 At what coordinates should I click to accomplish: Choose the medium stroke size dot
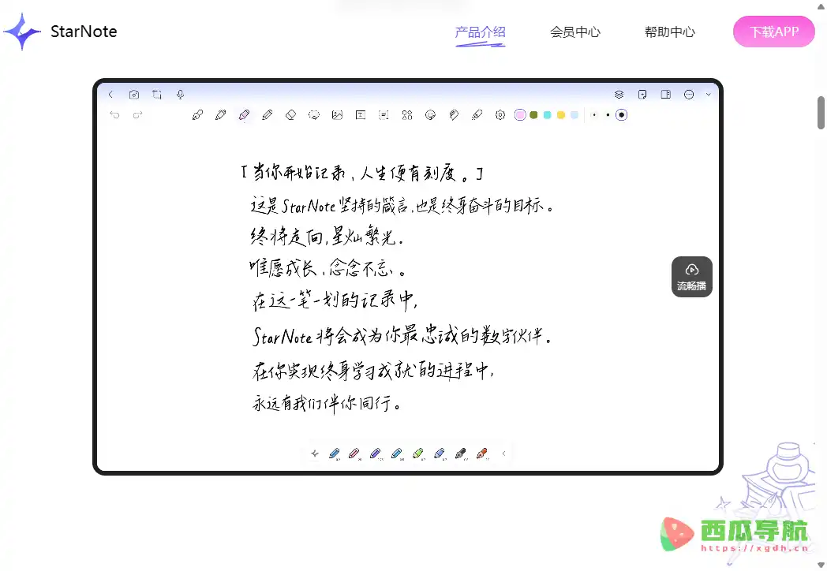tap(608, 115)
